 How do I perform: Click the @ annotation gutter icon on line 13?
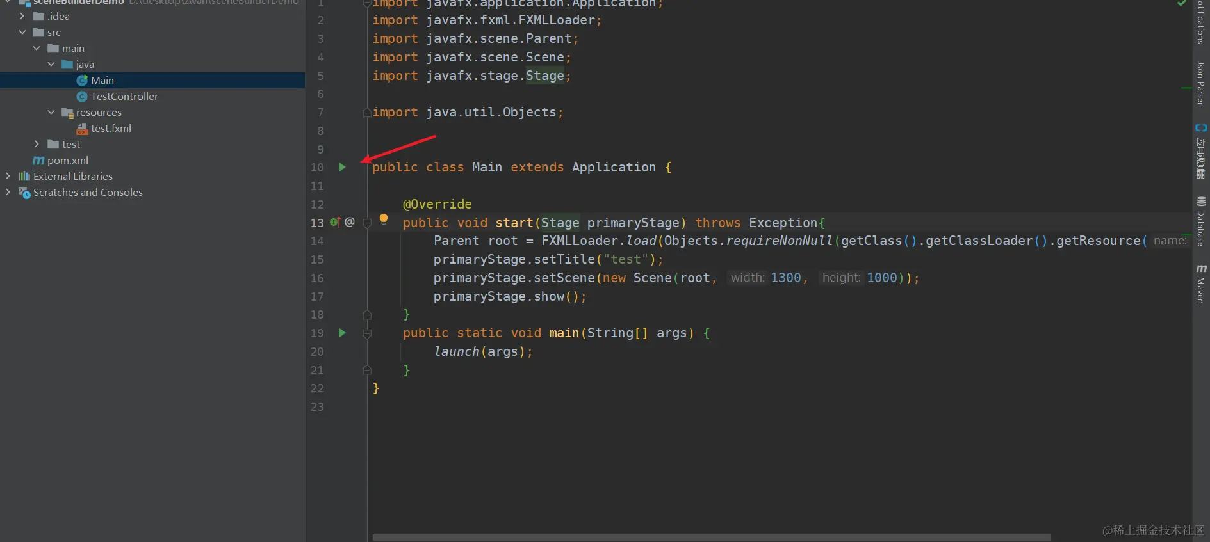(x=350, y=222)
